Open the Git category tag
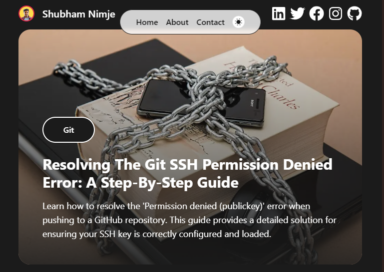Viewport: 384px width, 272px height. [x=68, y=130]
